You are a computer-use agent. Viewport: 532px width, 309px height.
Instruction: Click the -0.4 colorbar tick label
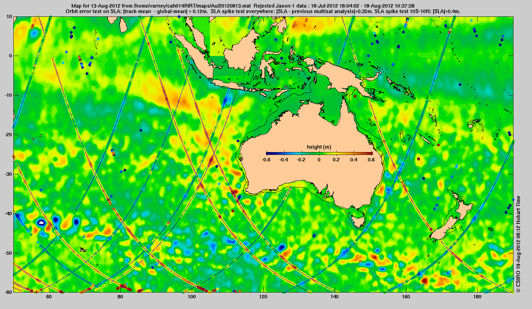pos(284,160)
